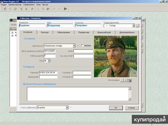The width and height of the screenshot is (168, 126).
Task: Open the Воинский учёт tab
Action: click(x=104, y=32)
